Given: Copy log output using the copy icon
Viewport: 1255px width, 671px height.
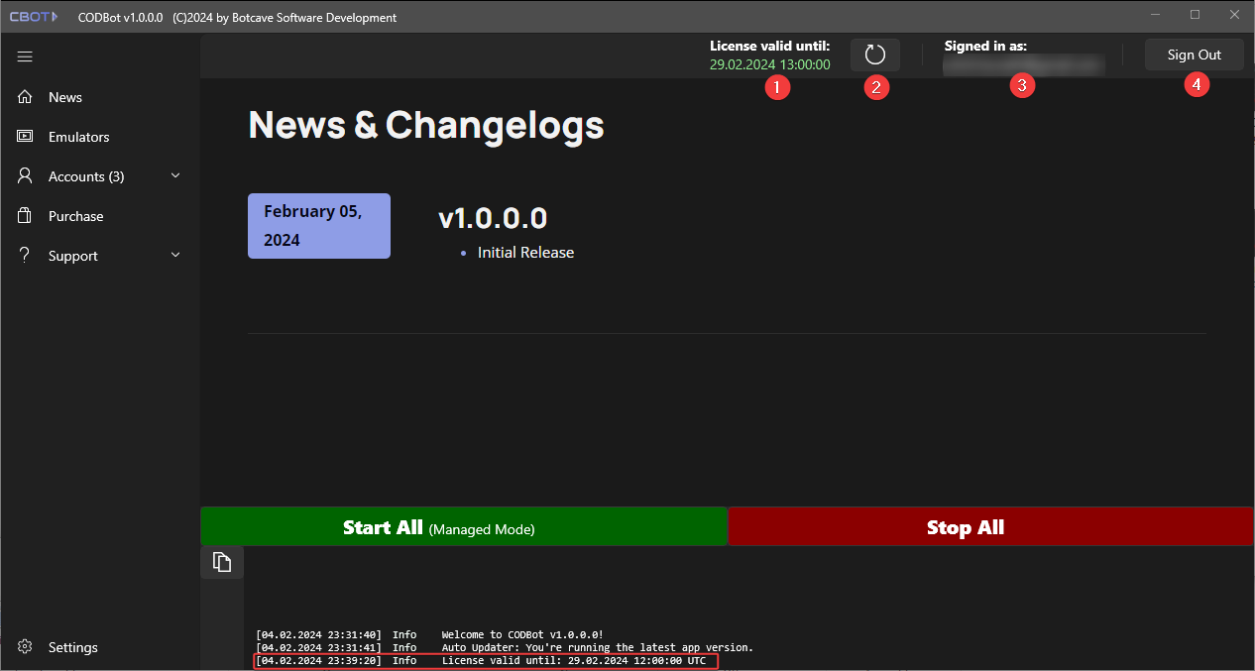Looking at the screenshot, I should 222,562.
